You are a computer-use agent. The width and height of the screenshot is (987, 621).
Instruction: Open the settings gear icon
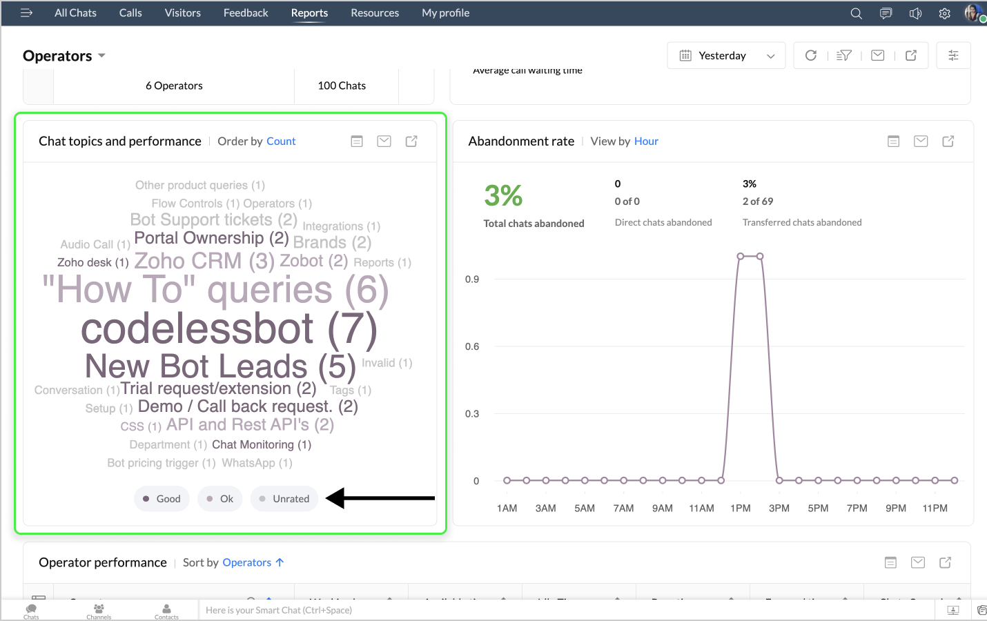(945, 13)
